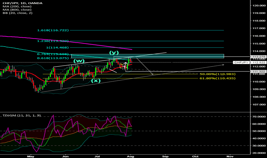Click the 20.0000 level on the indicator axis
Screen dimensions: 267x158
click(259, 153)
